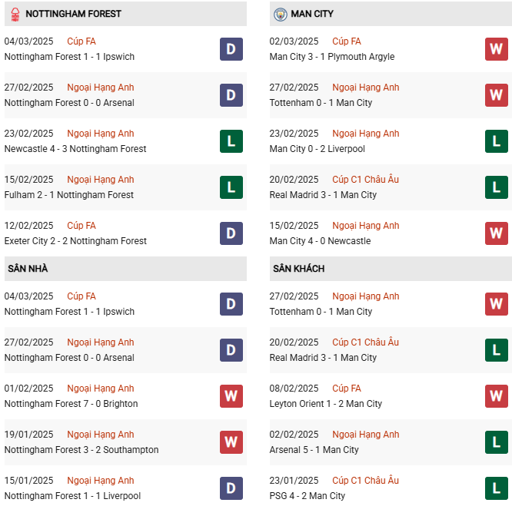512x506 pixels.
Task: Click the win badge for Man City 3-1 Plymouth Argyle
Action: point(496,49)
